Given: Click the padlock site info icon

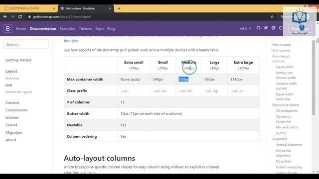Looking at the screenshot, I should pyautogui.click(x=29, y=16).
